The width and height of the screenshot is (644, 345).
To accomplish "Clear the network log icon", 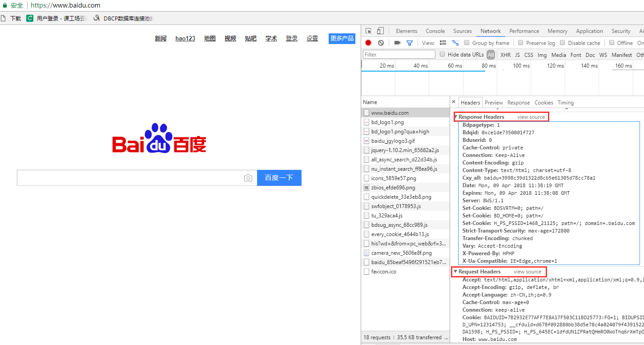I will (381, 43).
